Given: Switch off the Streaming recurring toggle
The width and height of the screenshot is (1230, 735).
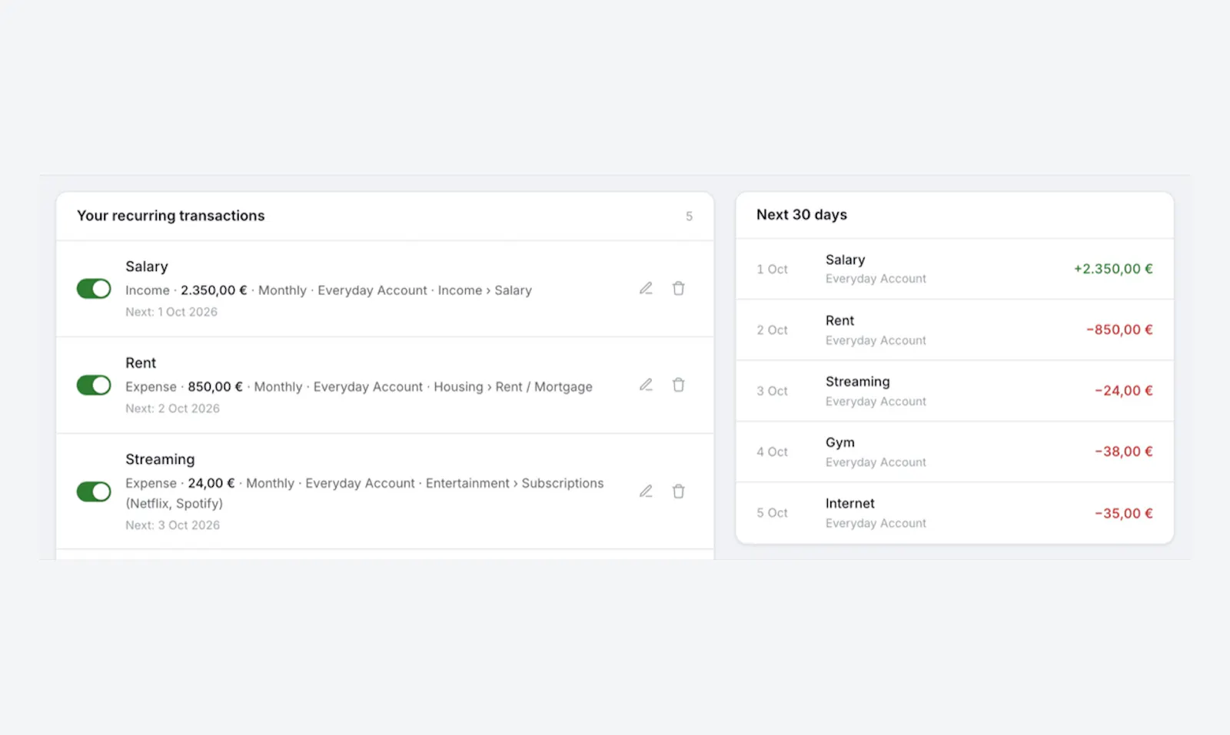Looking at the screenshot, I should click(x=94, y=492).
